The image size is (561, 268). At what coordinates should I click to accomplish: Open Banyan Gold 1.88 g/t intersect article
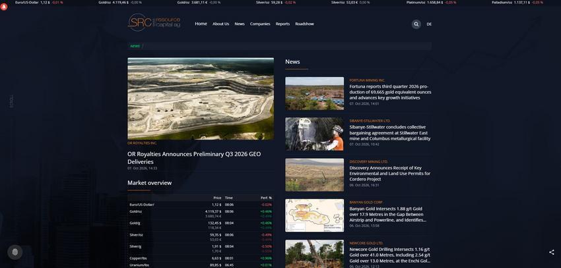tap(388, 214)
